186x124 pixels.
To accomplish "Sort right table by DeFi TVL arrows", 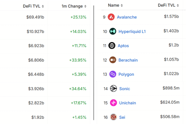I will 178,5.
